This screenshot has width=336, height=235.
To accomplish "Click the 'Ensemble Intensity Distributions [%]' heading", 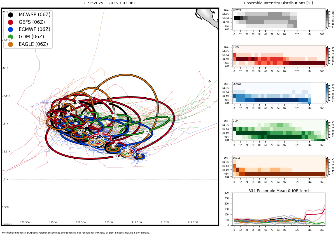I will point(278,3).
